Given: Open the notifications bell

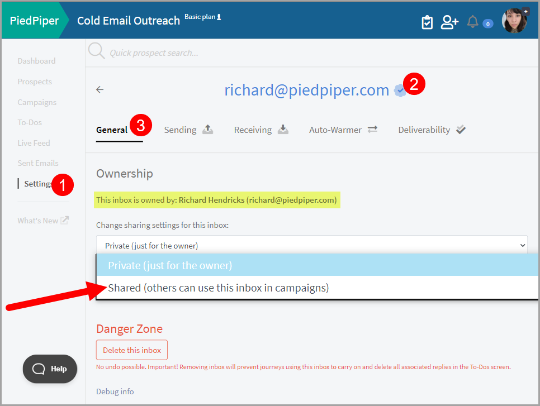Looking at the screenshot, I should click(x=473, y=22).
